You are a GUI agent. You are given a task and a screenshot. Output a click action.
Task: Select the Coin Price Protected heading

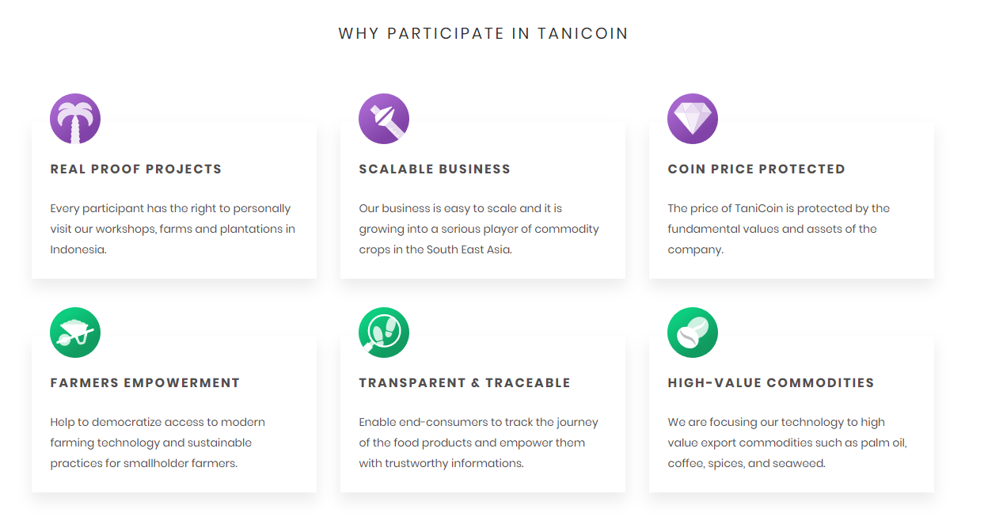(x=757, y=169)
